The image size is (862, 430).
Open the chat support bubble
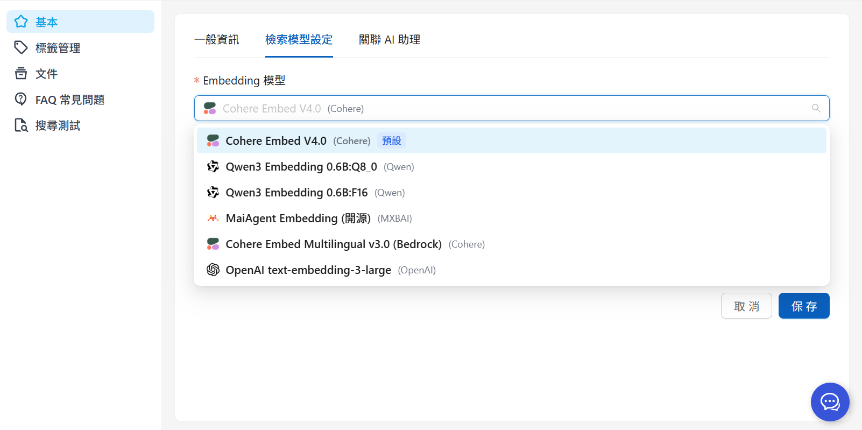click(x=830, y=401)
